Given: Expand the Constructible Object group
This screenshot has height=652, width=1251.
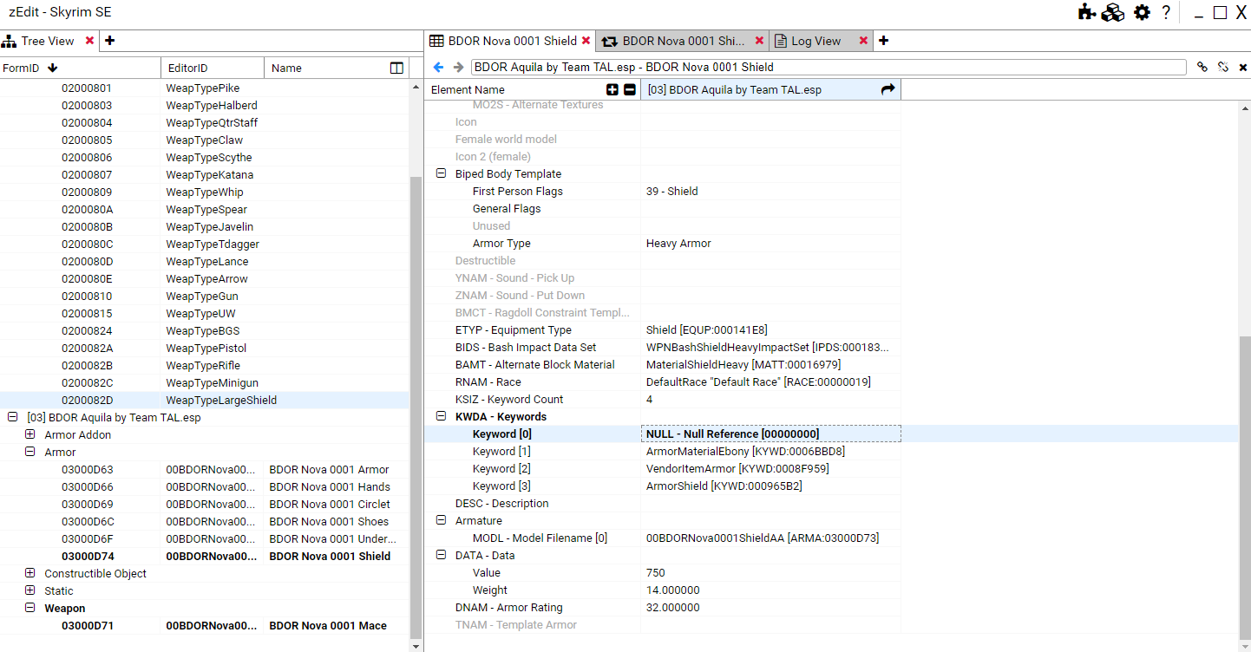Looking at the screenshot, I should click(x=29, y=573).
